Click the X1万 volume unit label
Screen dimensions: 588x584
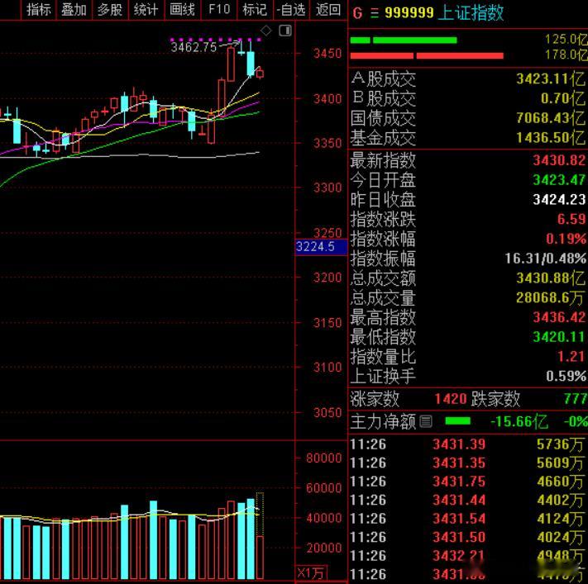pos(311,572)
